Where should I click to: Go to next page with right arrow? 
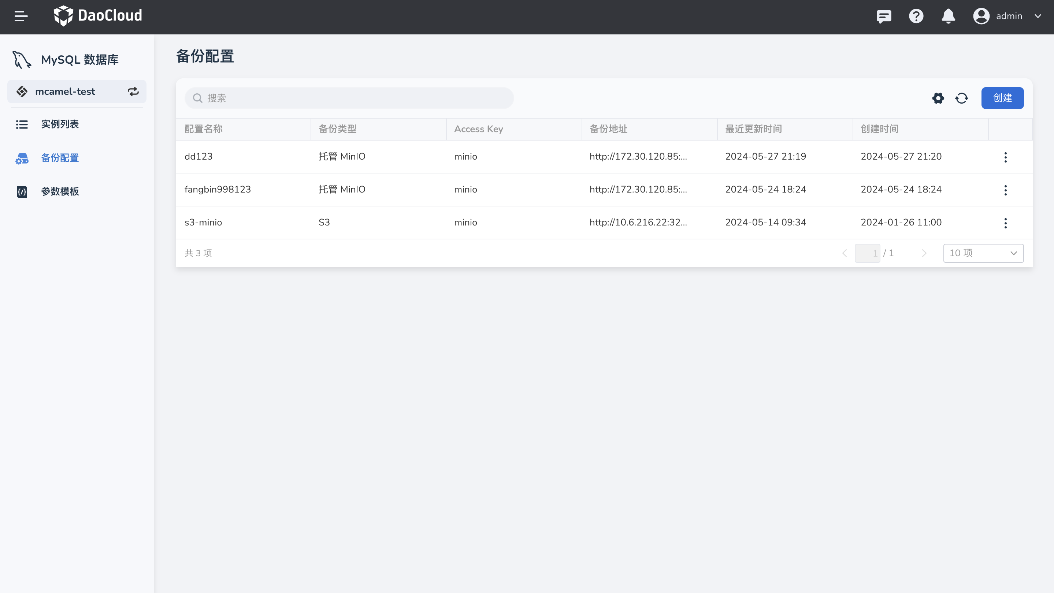click(x=925, y=253)
